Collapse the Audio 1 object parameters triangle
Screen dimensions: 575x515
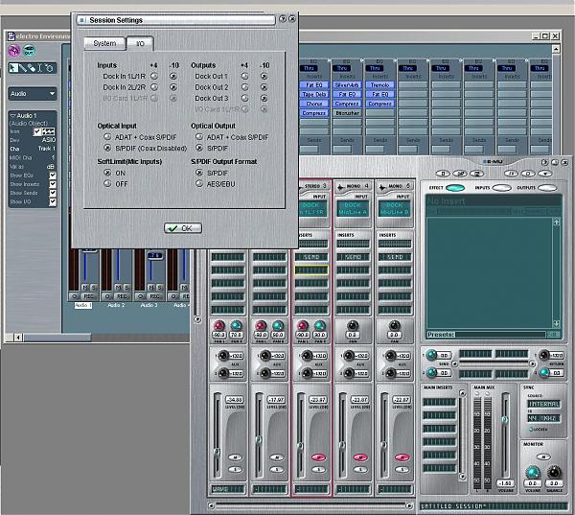click(11, 114)
